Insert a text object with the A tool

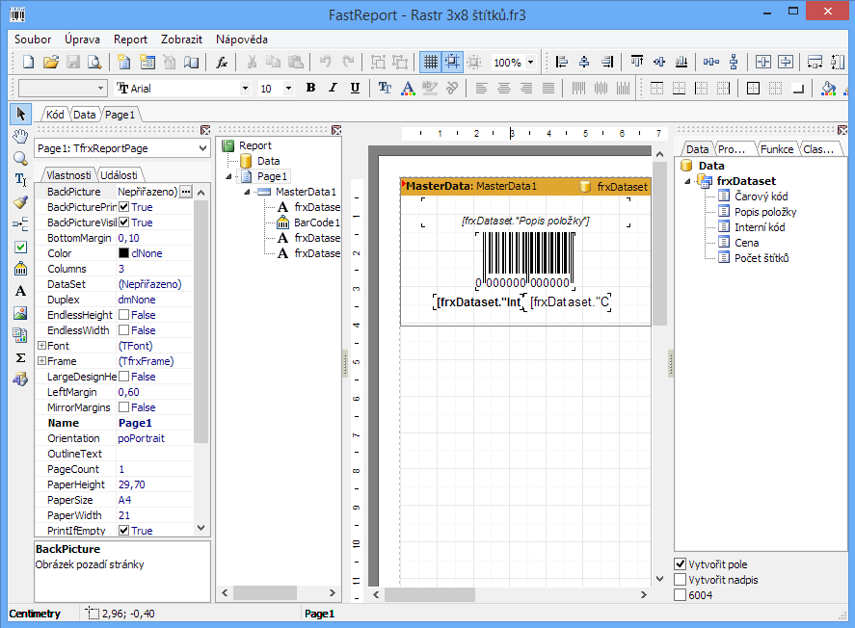coord(20,291)
